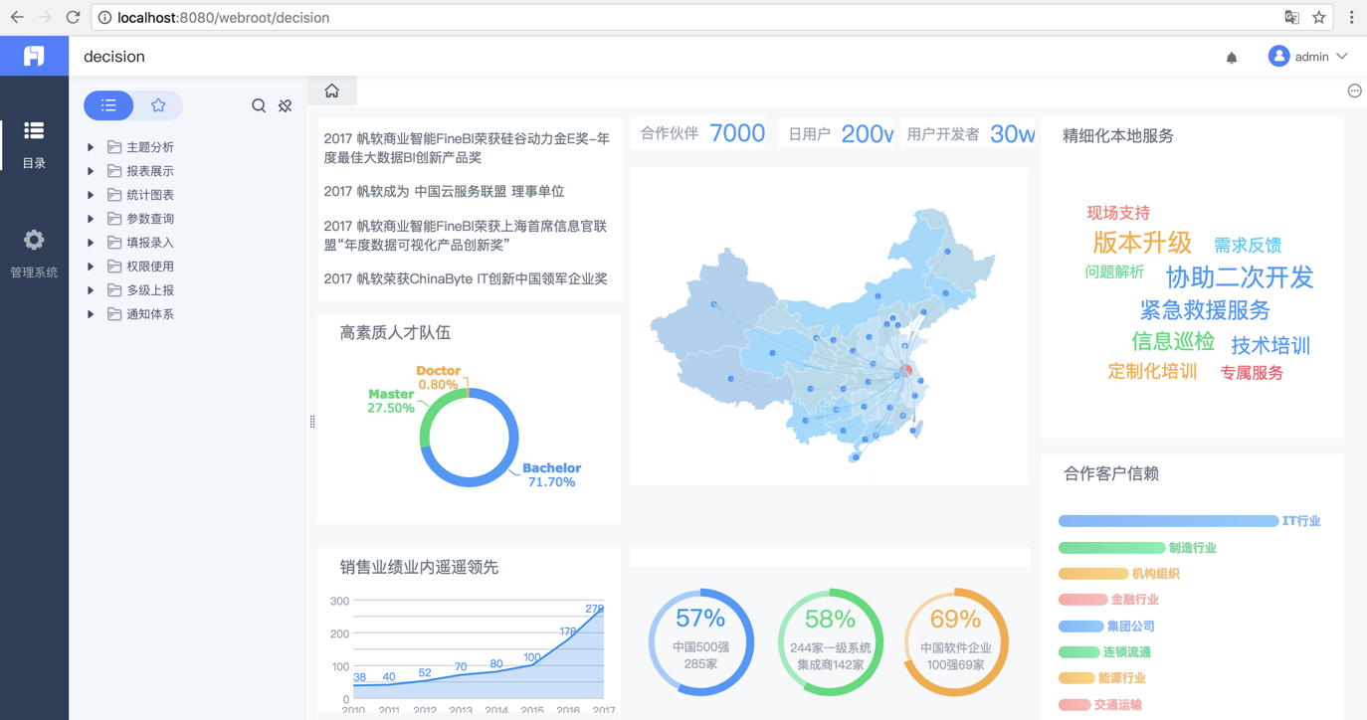1367x720 pixels.
Task: Bookmark this page with the star
Action: pyautogui.click(x=1319, y=17)
